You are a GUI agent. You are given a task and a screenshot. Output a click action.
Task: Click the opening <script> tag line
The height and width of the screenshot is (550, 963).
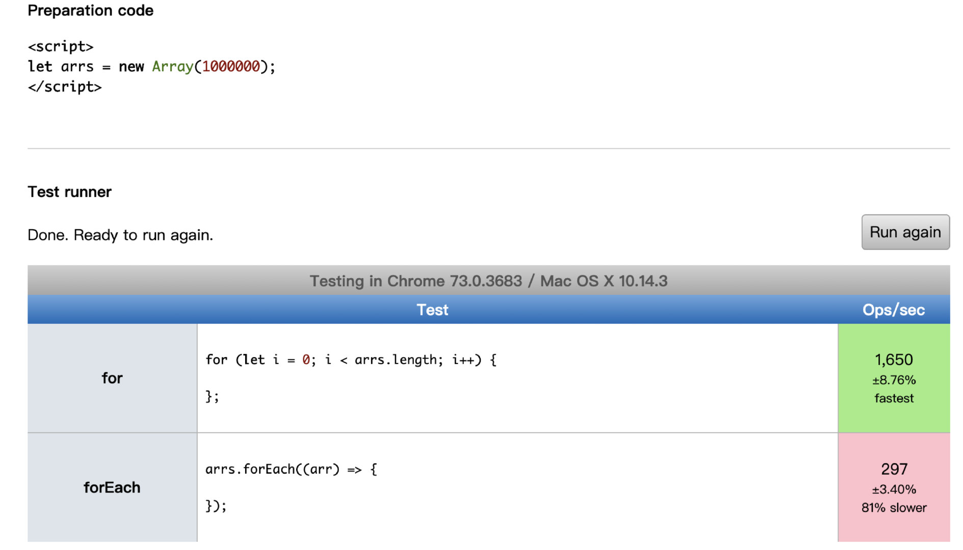pos(61,46)
